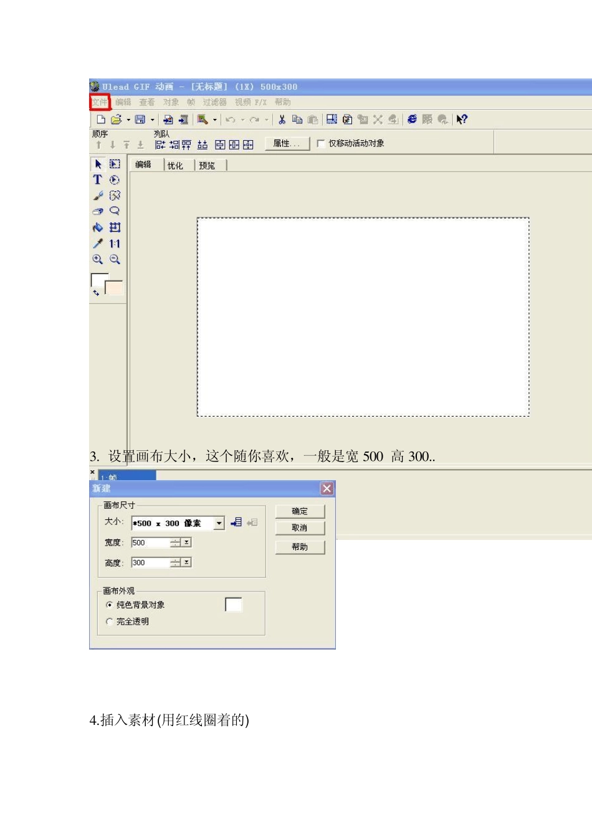Click the white canvas background color box
The image size is (592, 837).
[x=234, y=605]
